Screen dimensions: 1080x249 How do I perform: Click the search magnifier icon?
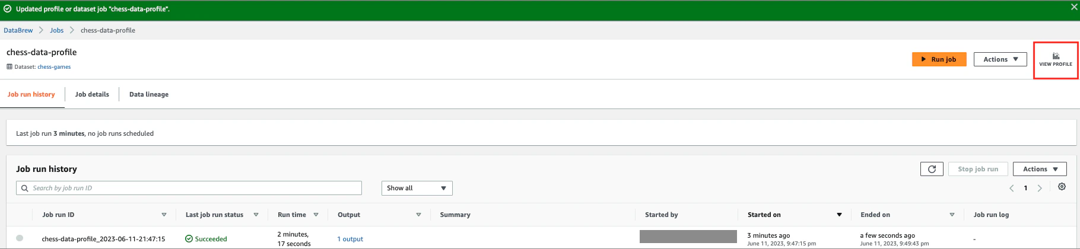(x=24, y=188)
